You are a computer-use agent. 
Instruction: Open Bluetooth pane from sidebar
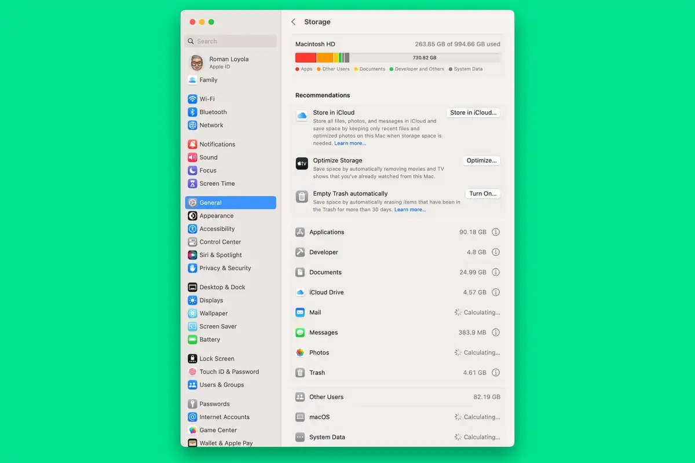(231, 112)
